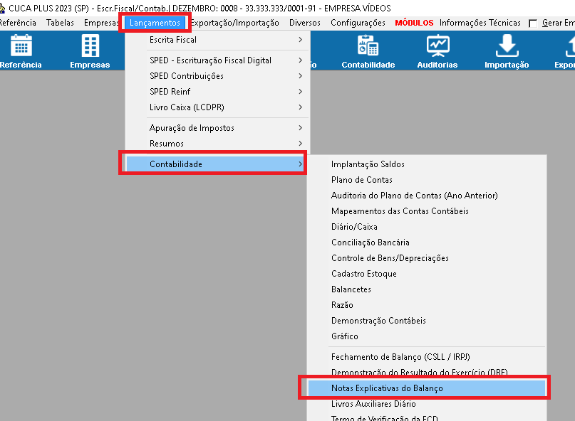Choose Notas Explicativas do Balanço
575x421 pixels.
coord(427,388)
